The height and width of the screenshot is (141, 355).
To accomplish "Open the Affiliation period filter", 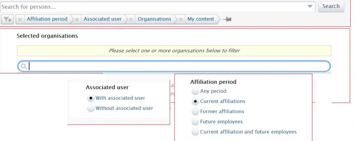I will click(x=47, y=19).
